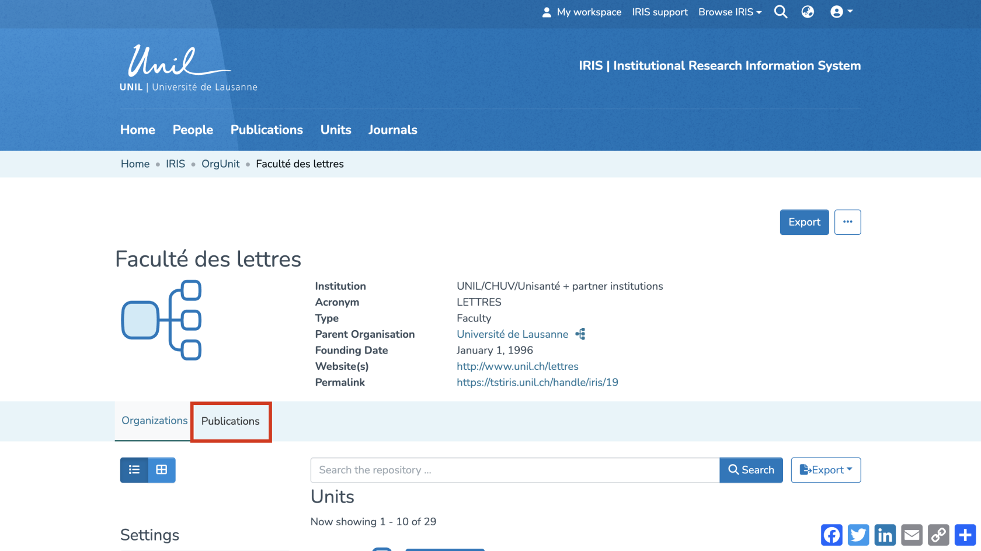Open the language globe icon menu
The width and height of the screenshot is (981, 551).
[808, 12]
